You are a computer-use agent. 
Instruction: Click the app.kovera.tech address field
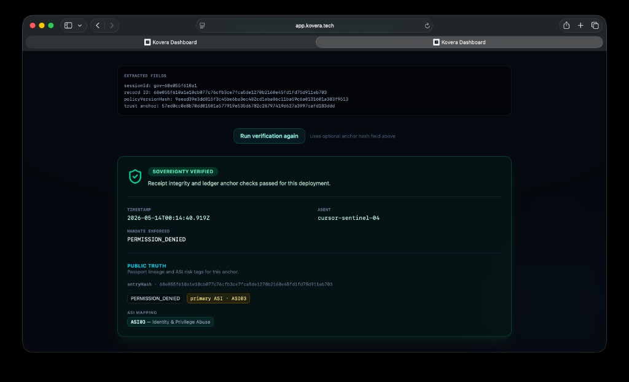314,25
